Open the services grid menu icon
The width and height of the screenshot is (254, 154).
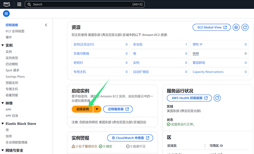[x=19, y=5]
